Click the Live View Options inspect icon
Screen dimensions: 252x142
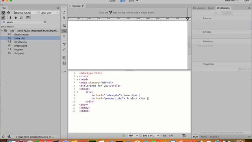(x=64, y=26)
